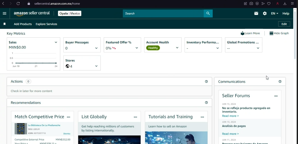Reload the page with browser refresh icon
This screenshot has width=298, height=144.
pyautogui.click(x=18, y=3)
